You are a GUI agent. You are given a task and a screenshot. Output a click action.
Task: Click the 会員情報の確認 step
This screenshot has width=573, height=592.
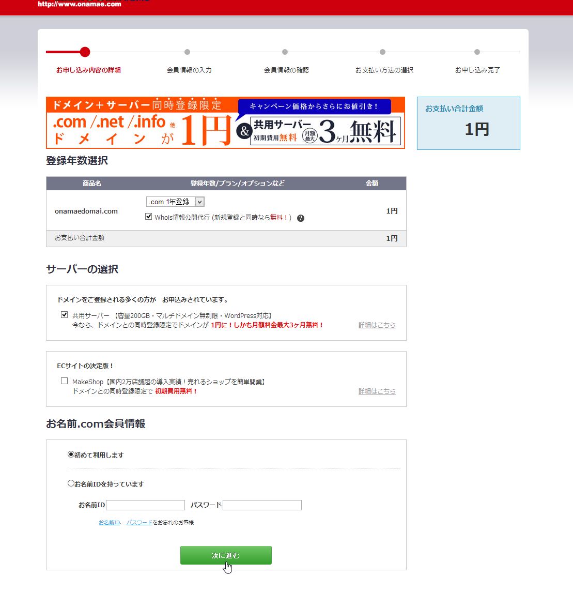coord(286,70)
